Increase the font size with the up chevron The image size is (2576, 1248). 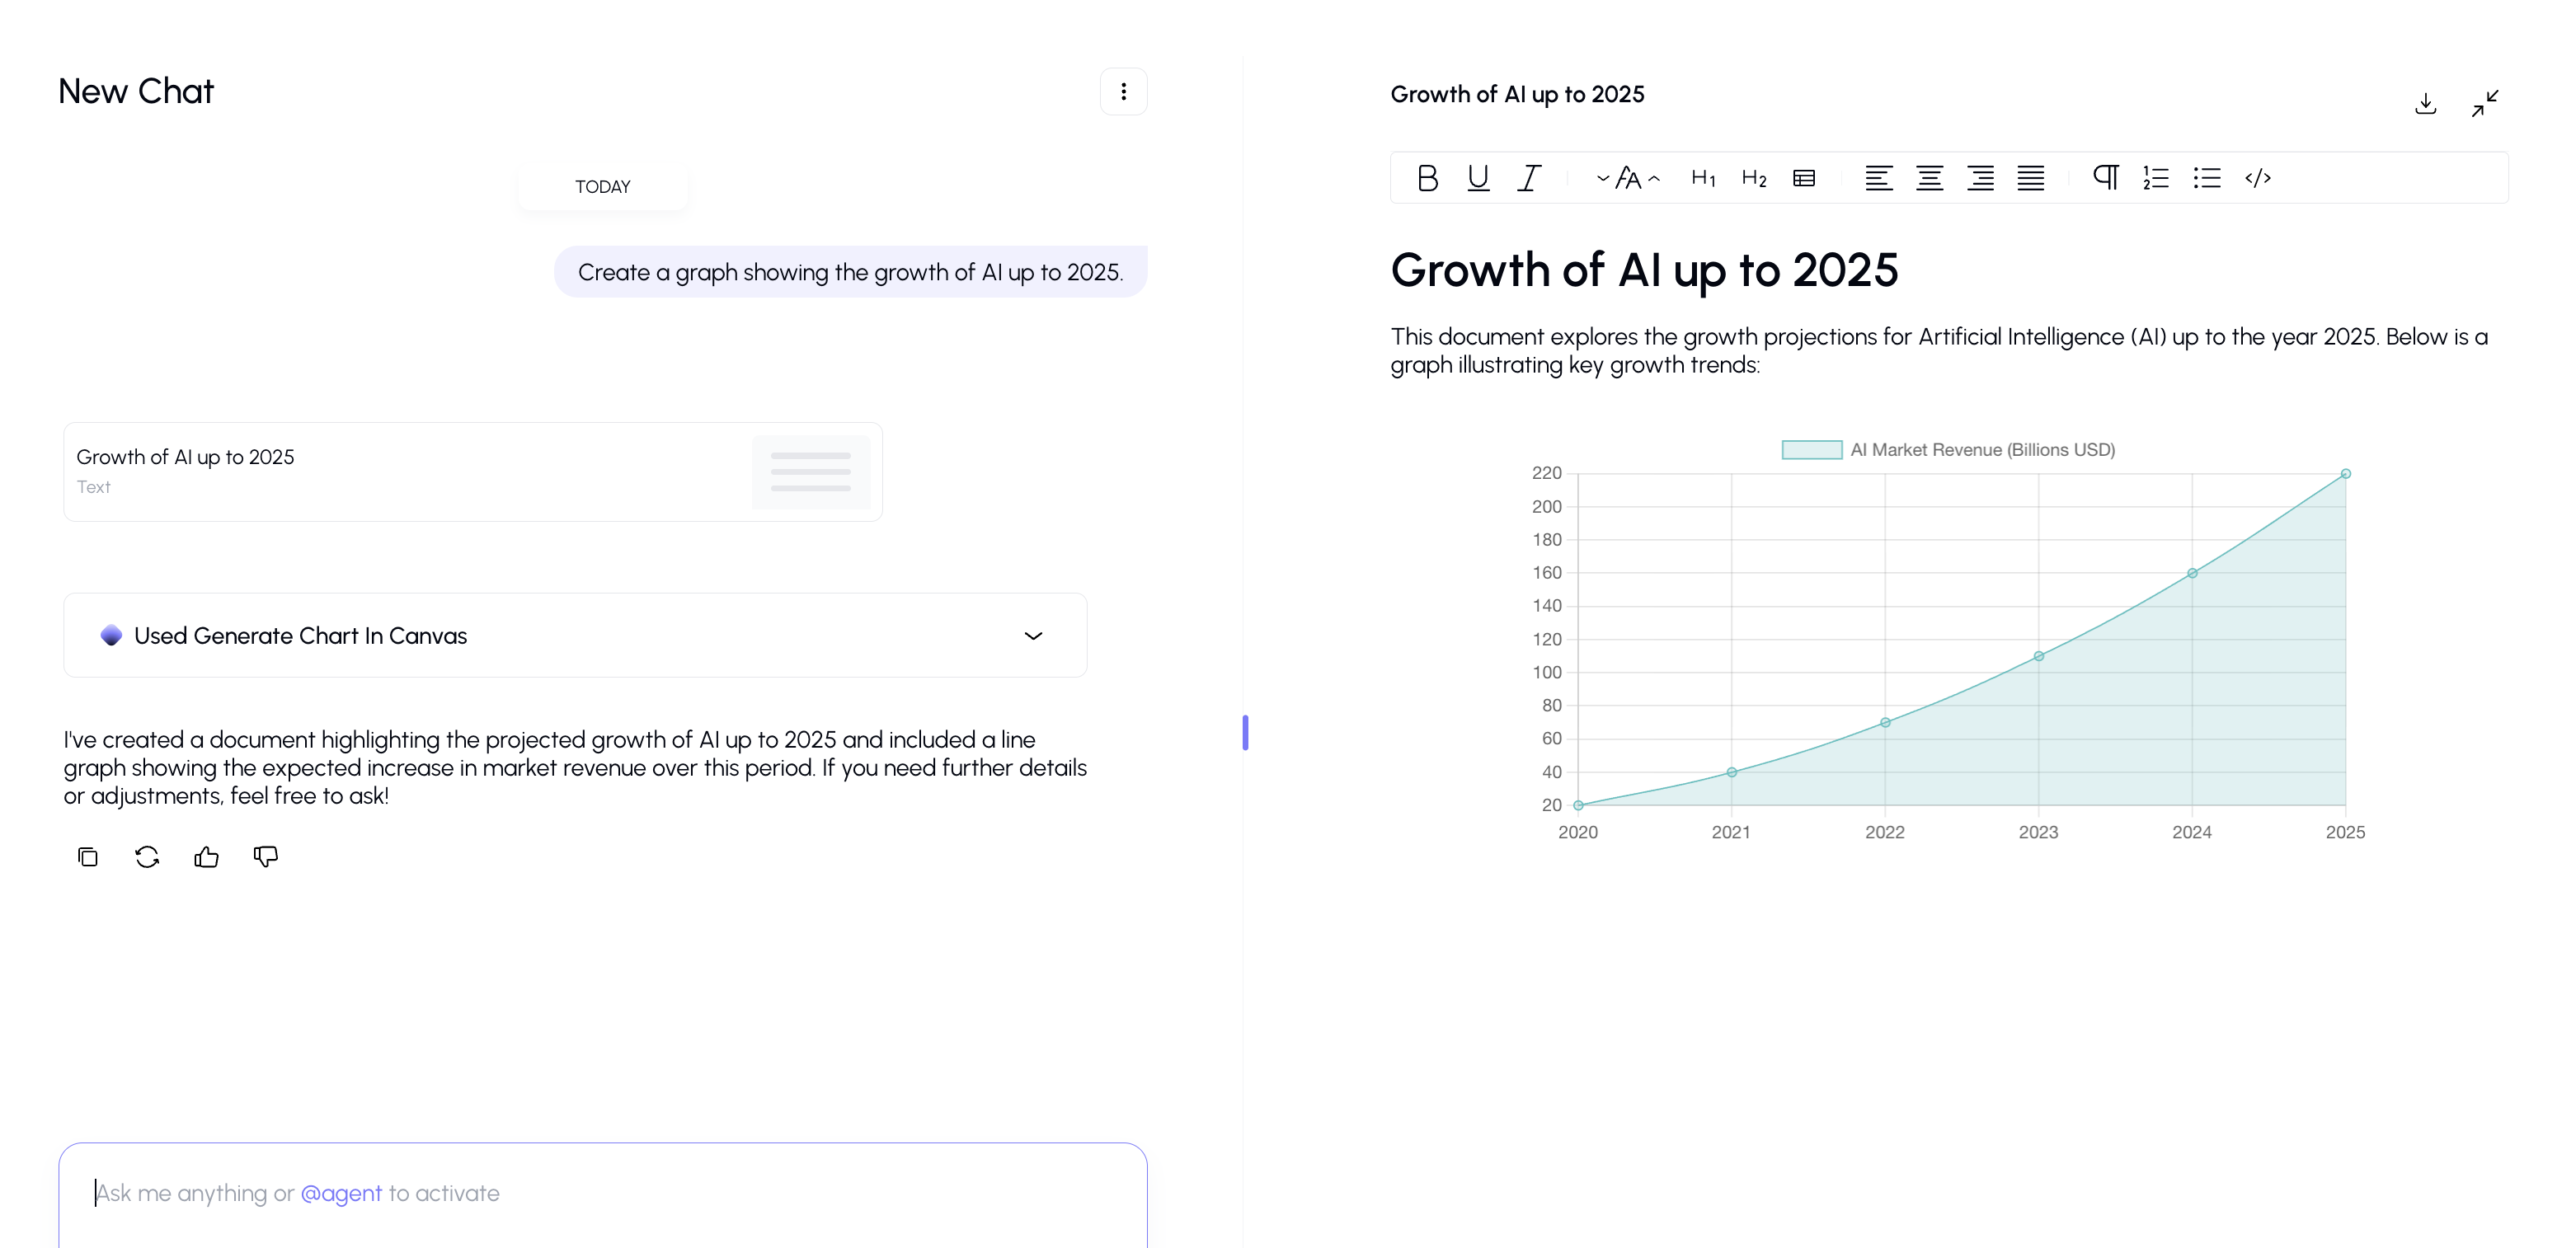click(1655, 179)
